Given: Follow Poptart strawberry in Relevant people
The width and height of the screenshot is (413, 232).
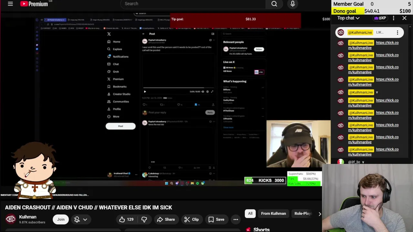Looking at the screenshot, I should point(259,49).
